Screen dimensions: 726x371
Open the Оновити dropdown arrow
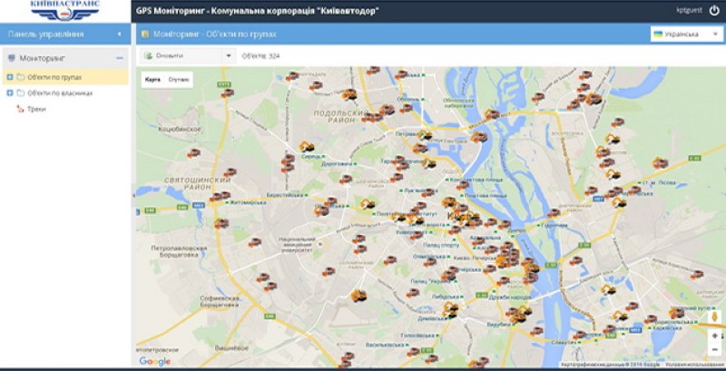pyautogui.click(x=229, y=56)
